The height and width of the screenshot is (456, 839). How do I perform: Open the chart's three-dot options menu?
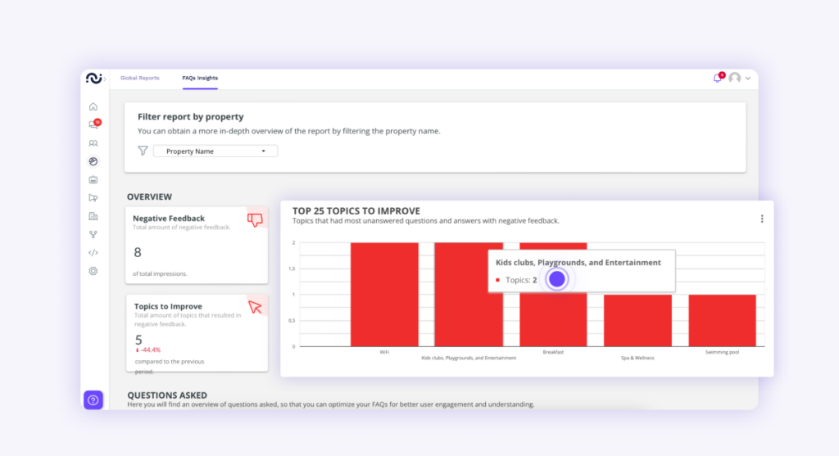762,219
